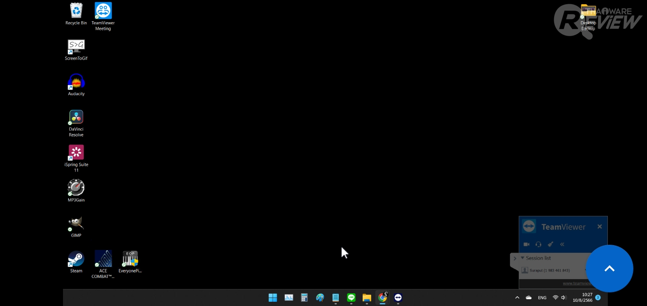Screen dimensions: 647x306
Task: Open the Wi-Fi network tray icon
Action: pyautogui.click(x=555, y=297)
